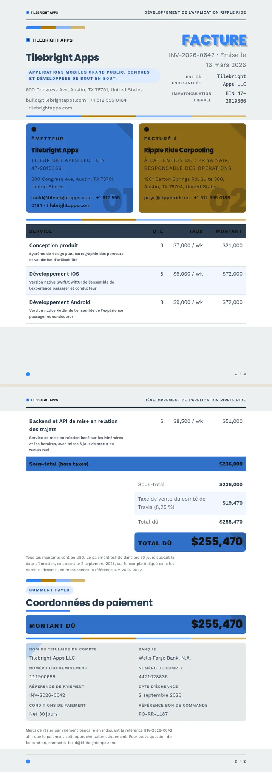
Task: Click the account number 4471028836
Action: (x=153, y=676)
